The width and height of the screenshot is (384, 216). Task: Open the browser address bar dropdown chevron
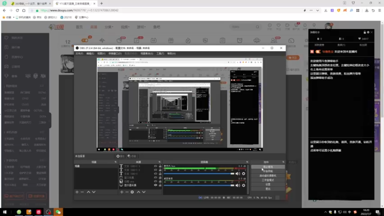tap(317, 11)
